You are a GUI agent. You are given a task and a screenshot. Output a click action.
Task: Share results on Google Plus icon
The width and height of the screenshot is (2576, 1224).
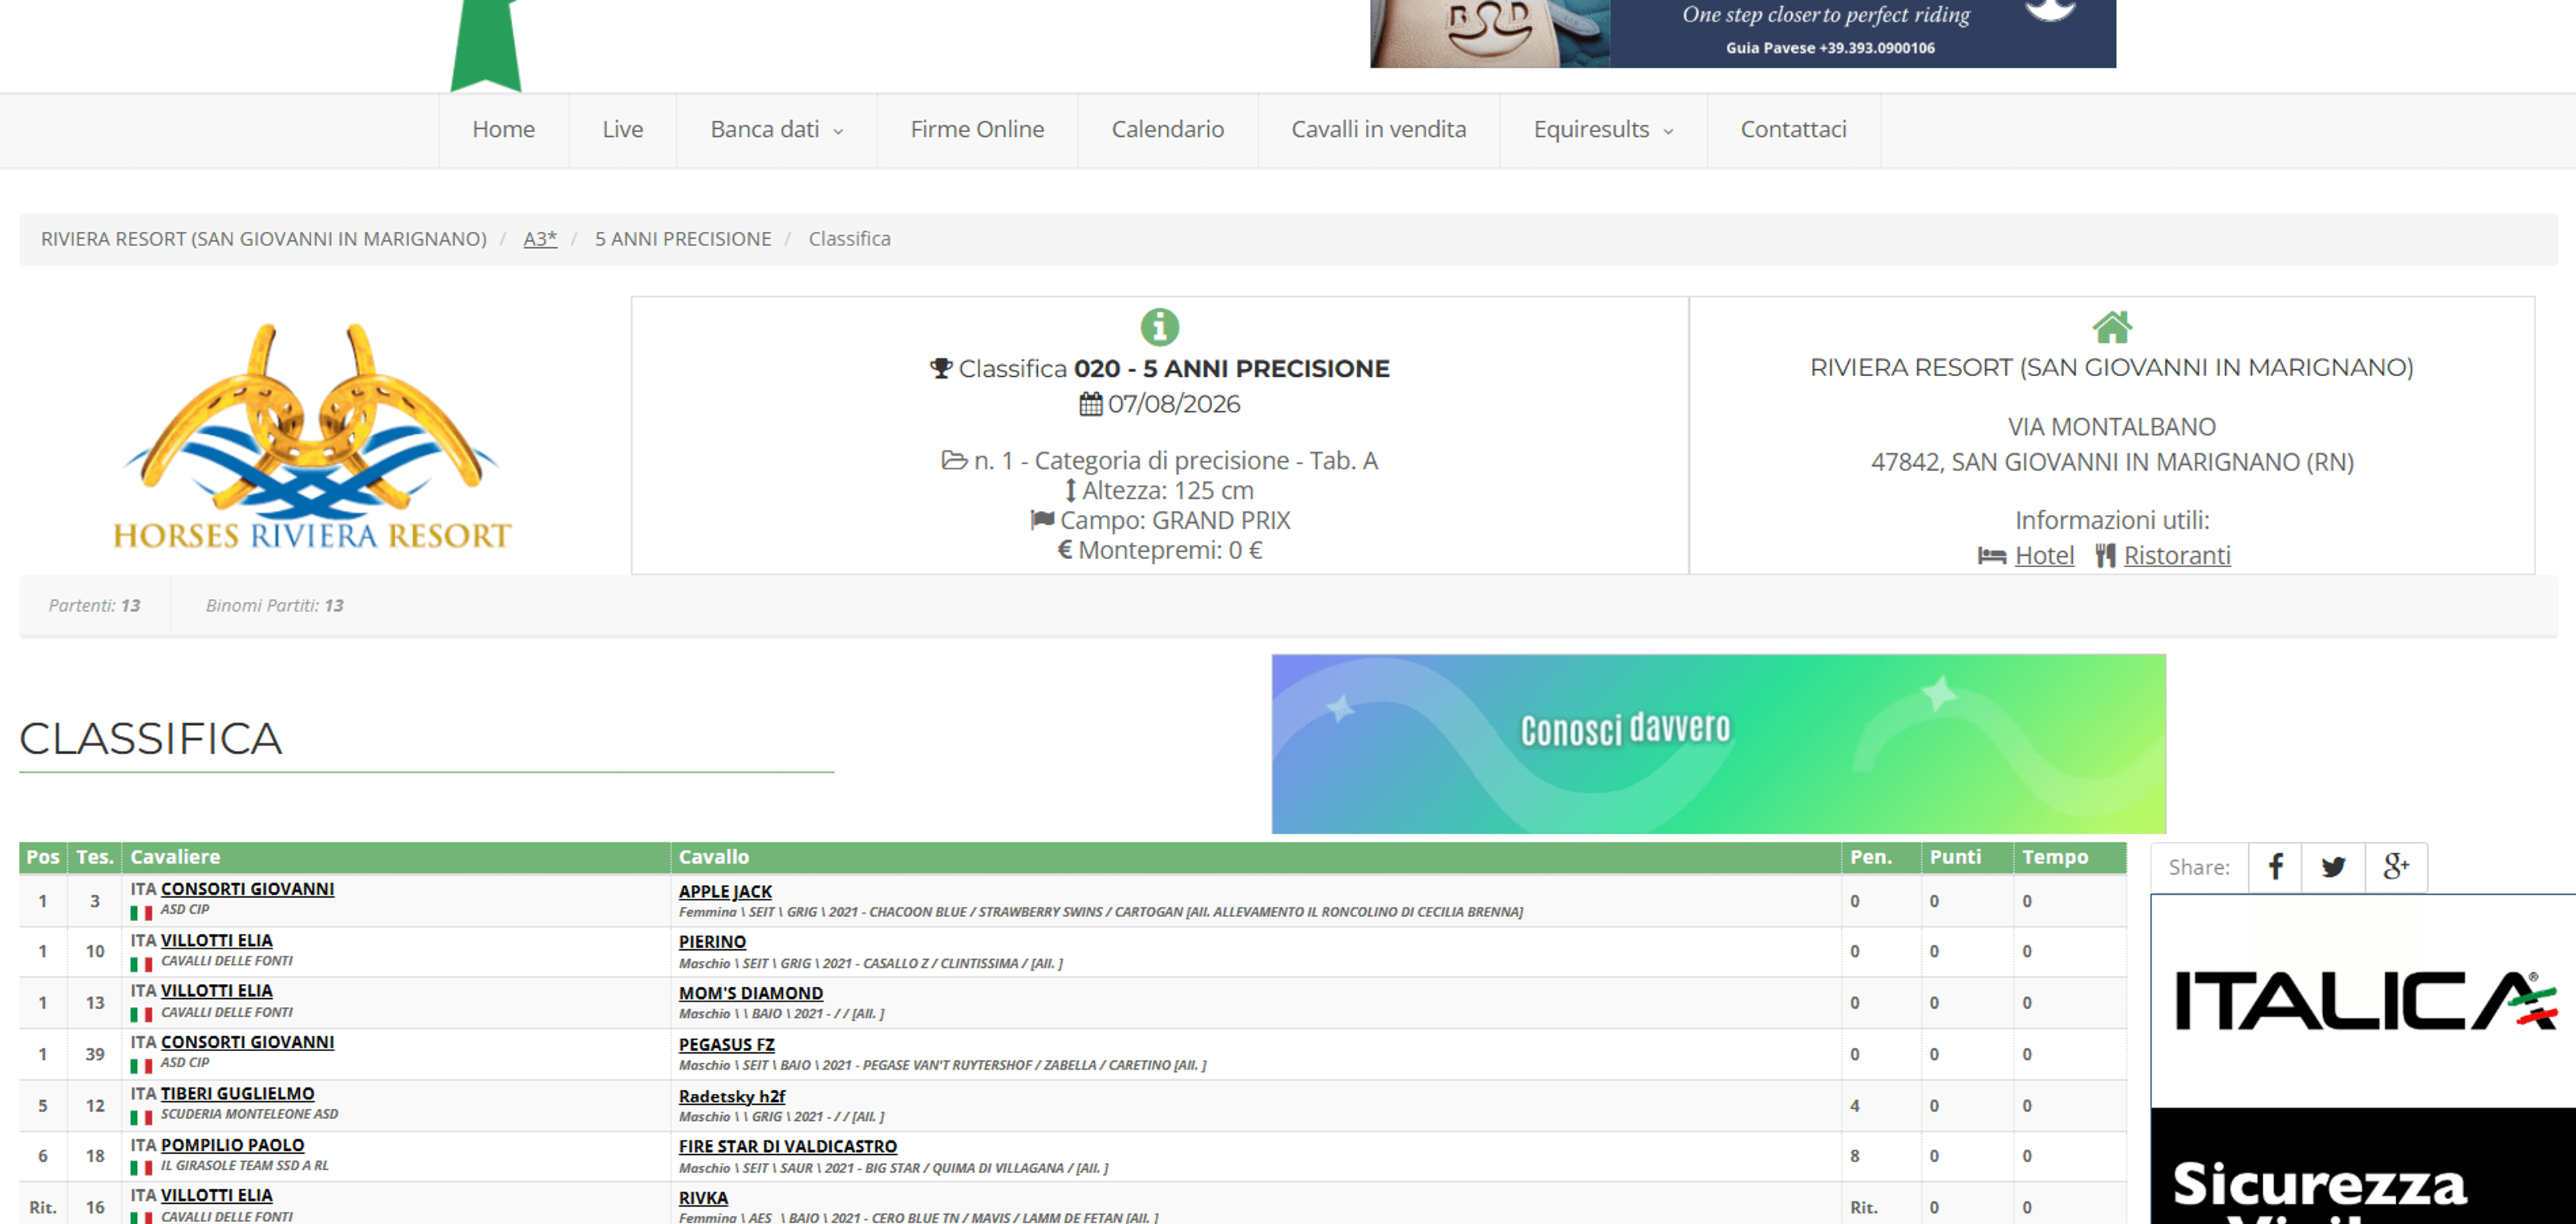tap(2396, 866)
